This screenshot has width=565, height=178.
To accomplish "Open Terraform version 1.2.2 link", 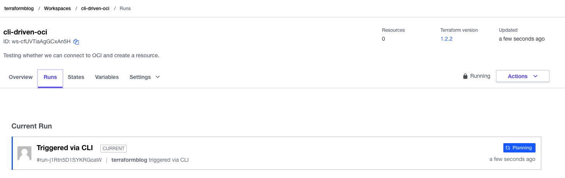I will [x=446, y=39].
